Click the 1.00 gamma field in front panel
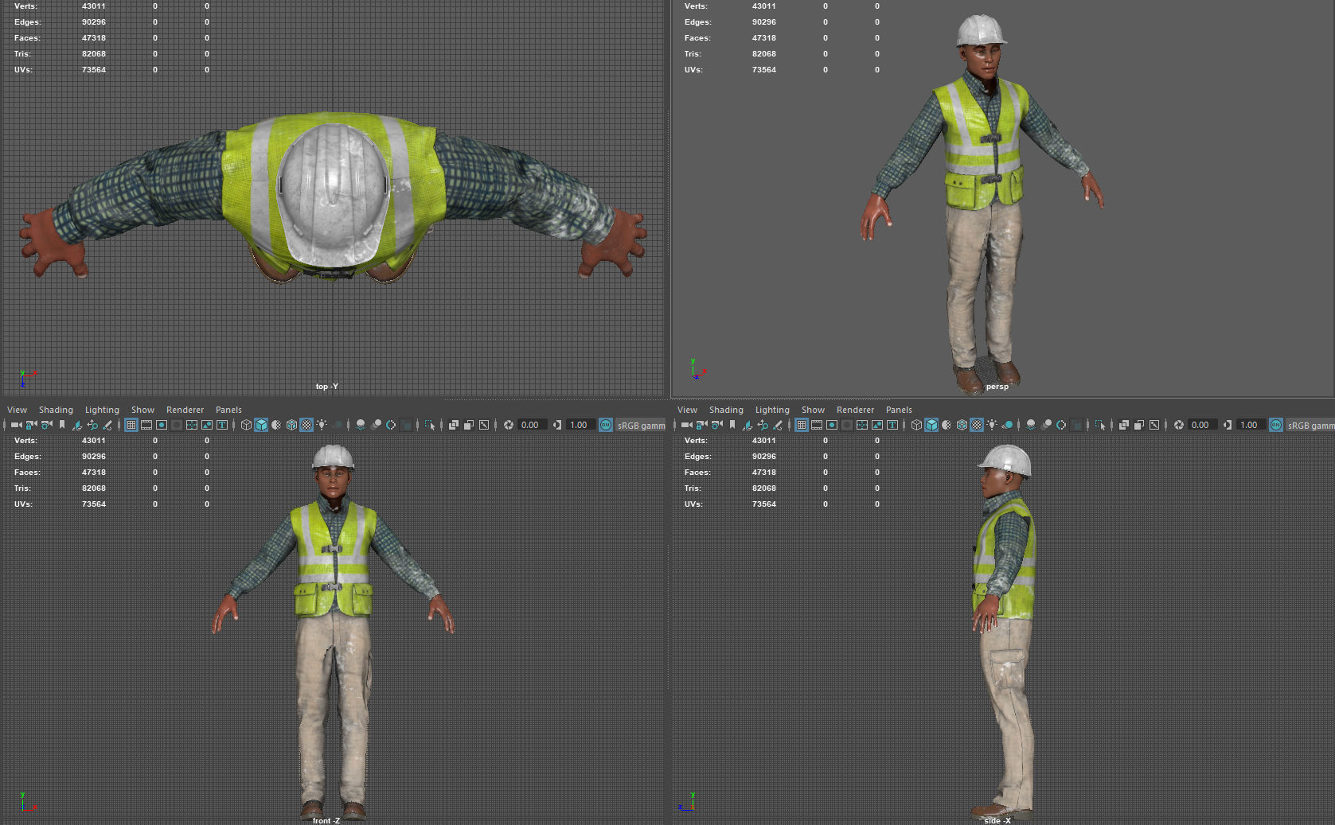The height and width of the screenshot is (825, 1335). pyautogui.click(x=580, y=425)
